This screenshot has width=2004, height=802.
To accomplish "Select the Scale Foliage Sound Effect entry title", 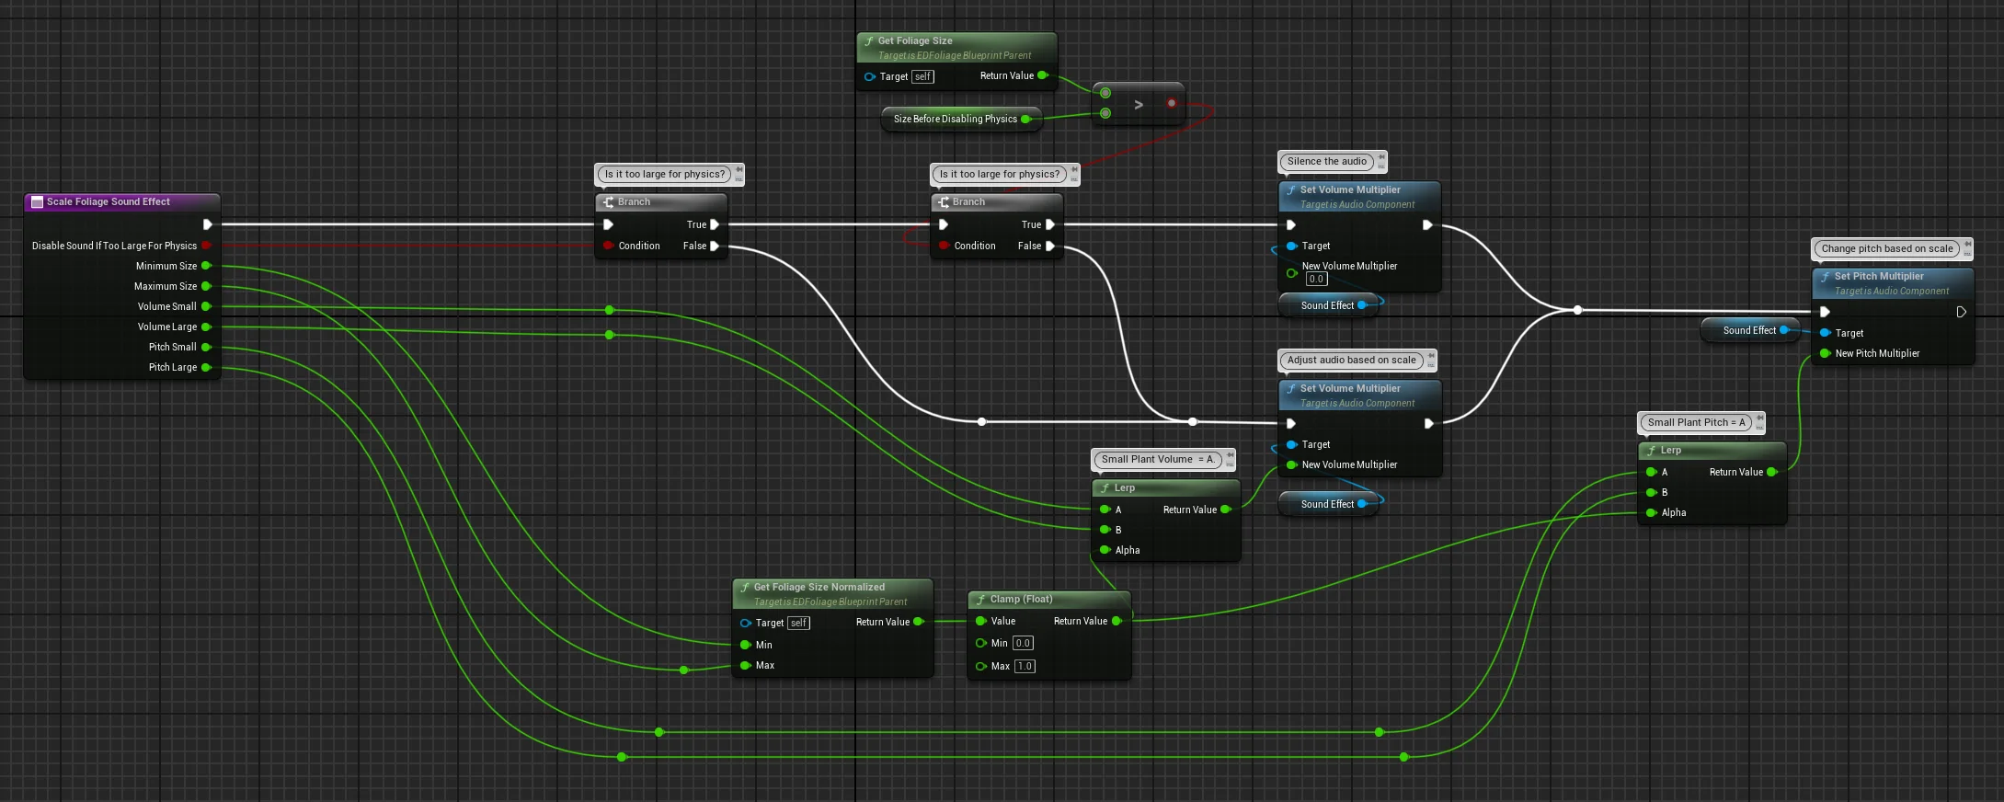I will pos(109,201).
